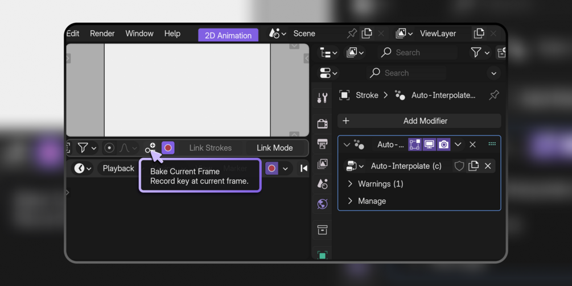Click the outliner Search field

418,52
